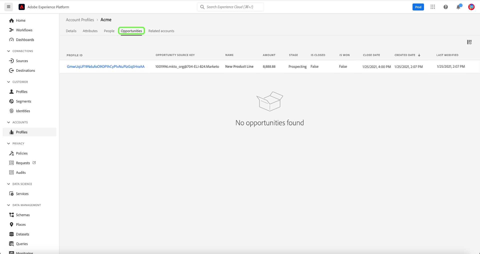
Task: Click the Policies icon
Action: click(x=11, y=153)
